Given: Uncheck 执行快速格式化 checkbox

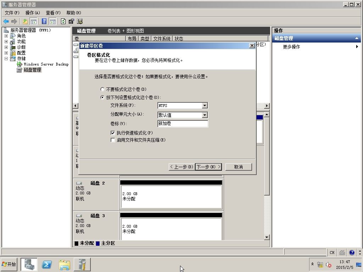Looking at the screenshot, I should [x=113, y=133].
